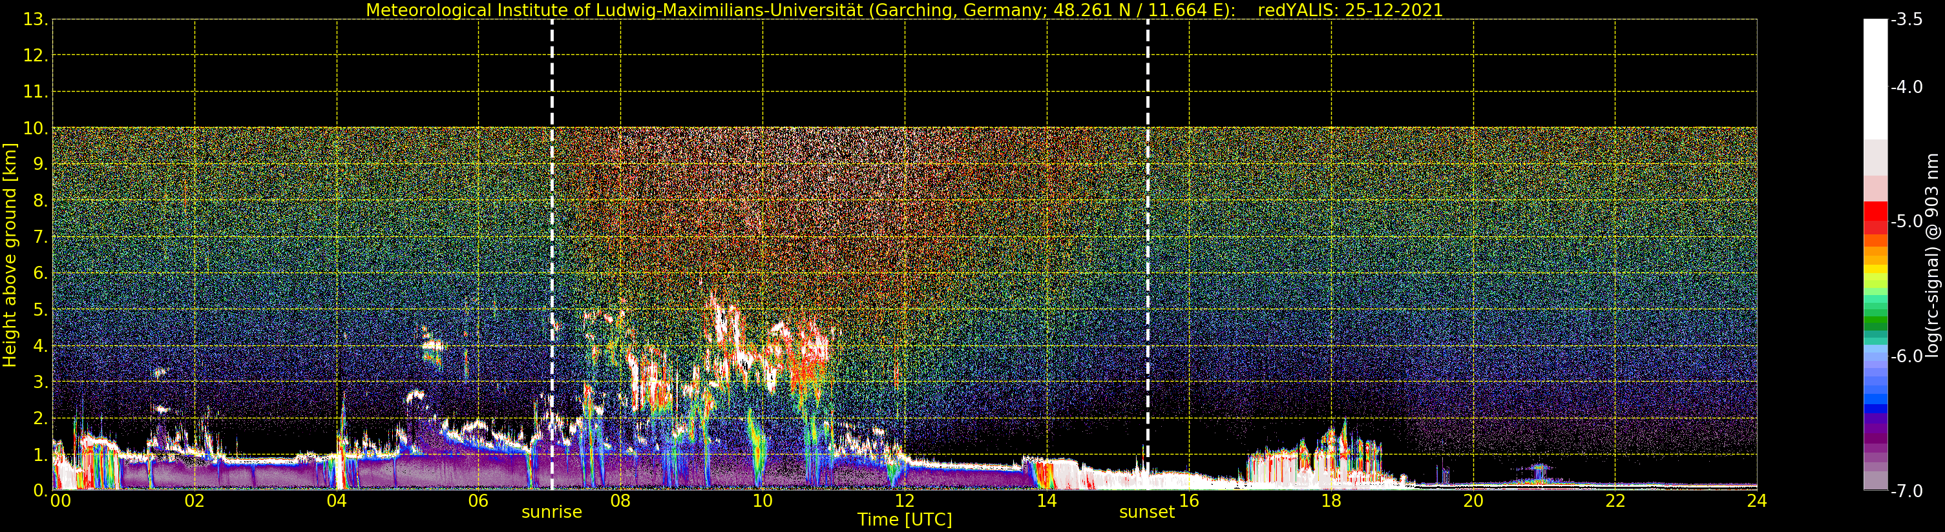Click the purple bottom section of the colorbar
Screen dimensions: 1945x532
click(1875, 453)
